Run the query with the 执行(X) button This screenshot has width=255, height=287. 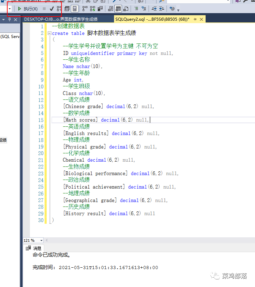click(x=28, y=9)
